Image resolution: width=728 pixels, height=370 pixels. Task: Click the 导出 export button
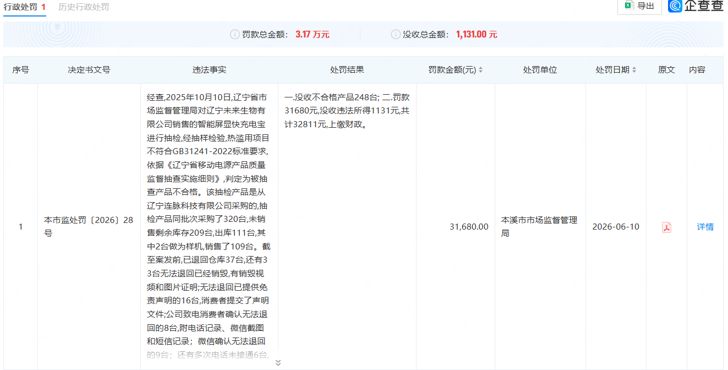tap(639, 6)
